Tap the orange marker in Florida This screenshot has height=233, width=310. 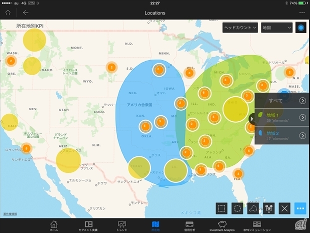pyautogui.click(x=238, y=174)
